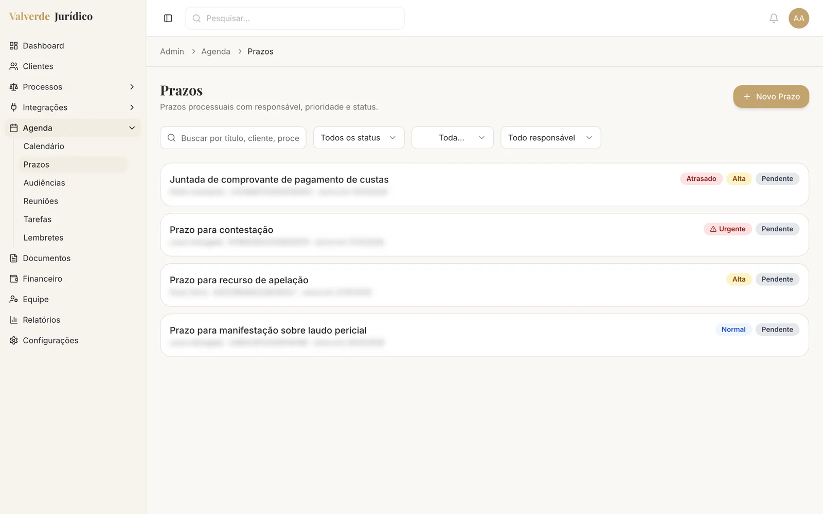The image size is (823, 514).
Task: Open the Prazo para contestação item
Action: [x=484, y=235]
